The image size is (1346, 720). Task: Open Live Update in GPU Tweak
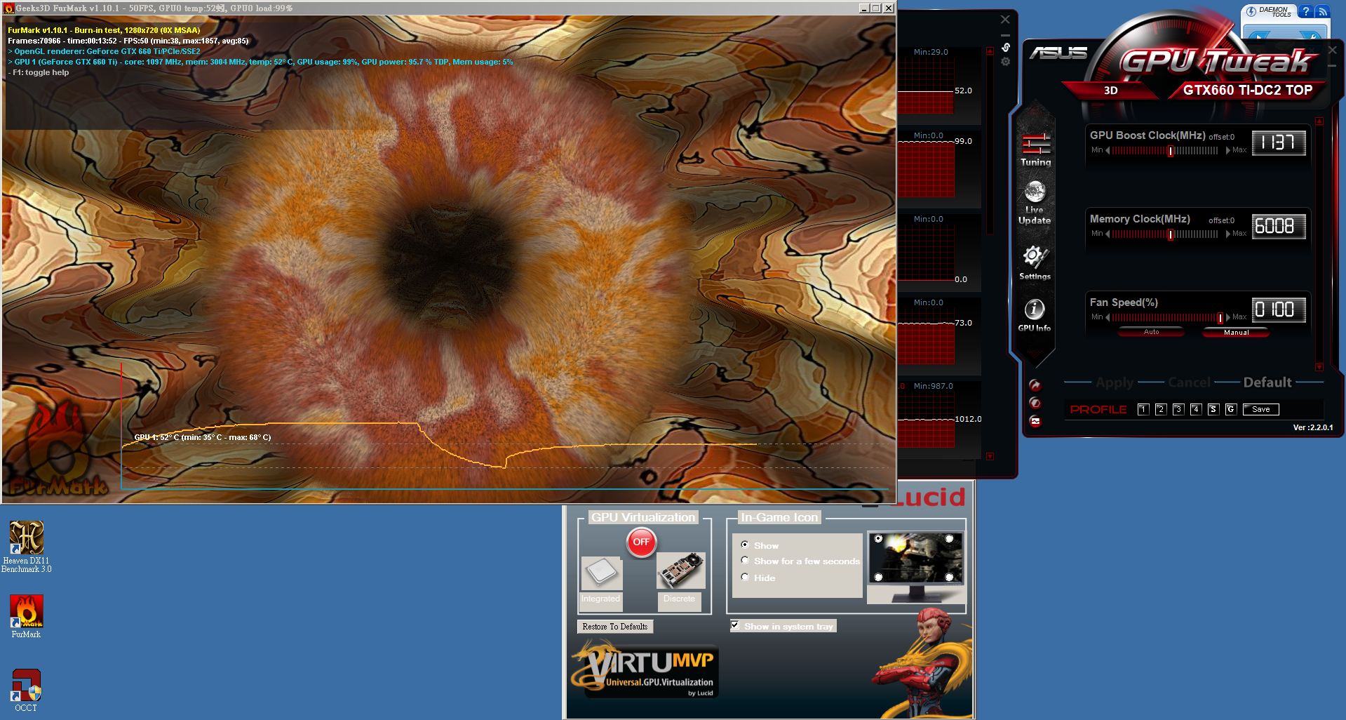tap(1035, 203)
